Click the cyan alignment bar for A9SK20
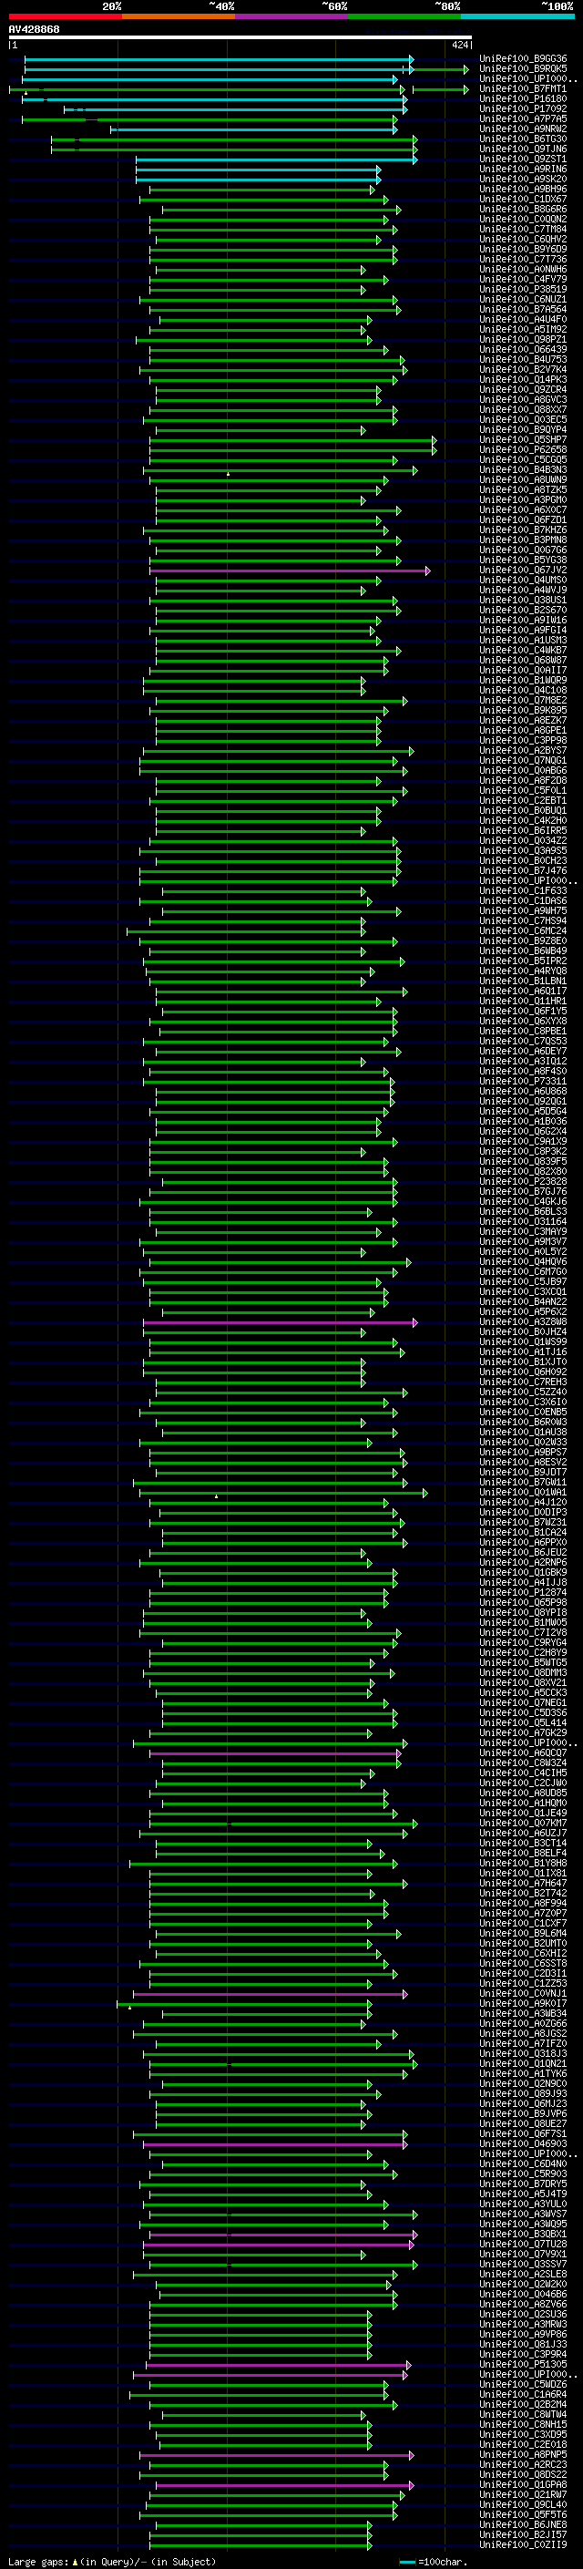583x2569 pixels. coord(258,180)
